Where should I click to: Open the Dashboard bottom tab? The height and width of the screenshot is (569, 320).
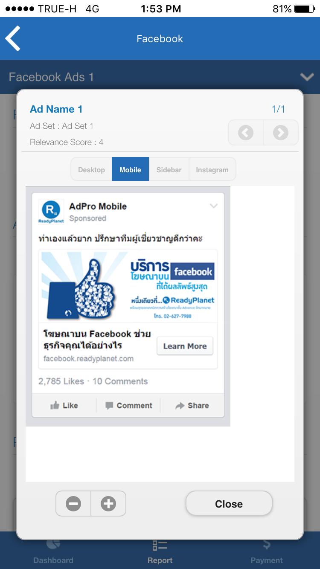[53, 551]
